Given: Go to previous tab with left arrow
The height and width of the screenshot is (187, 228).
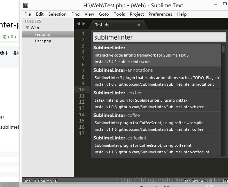Looking at the screenshot, I should tap(78, 24).
